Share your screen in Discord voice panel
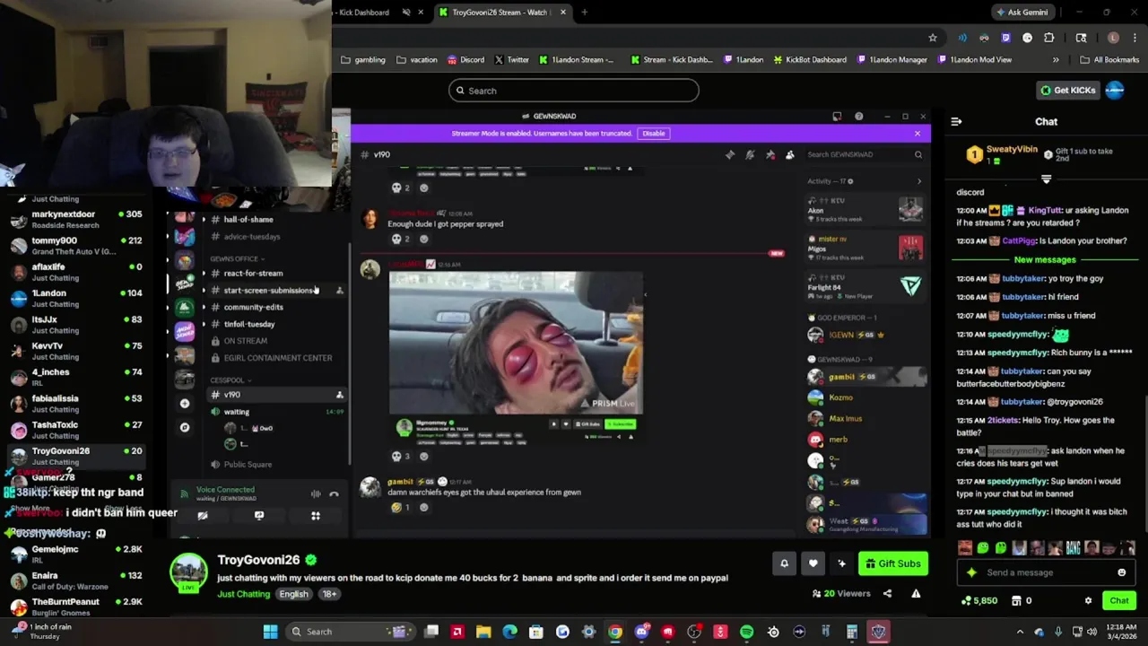The height and width of the screenshot is (646, 1148). tap(259, 515)
